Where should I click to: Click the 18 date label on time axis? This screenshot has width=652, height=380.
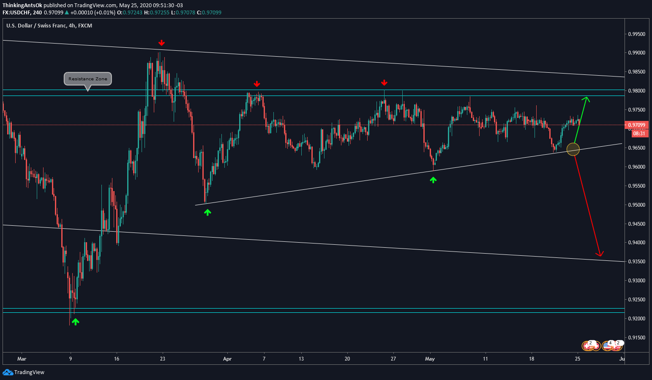tap(532, 359)
